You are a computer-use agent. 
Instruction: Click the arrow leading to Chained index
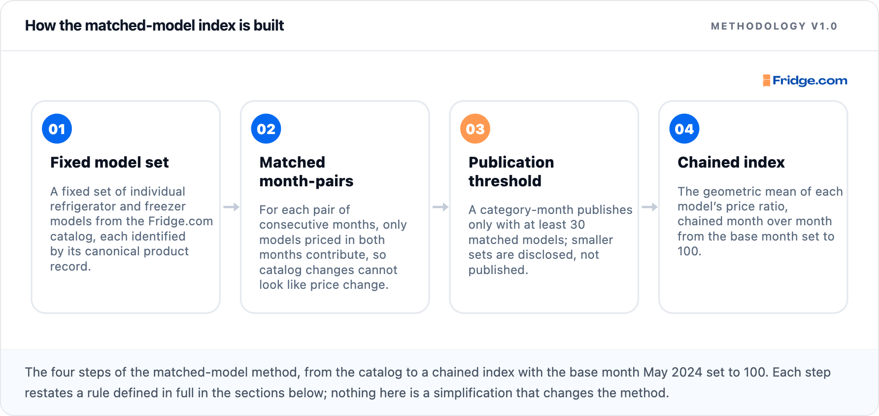(649, 207)
